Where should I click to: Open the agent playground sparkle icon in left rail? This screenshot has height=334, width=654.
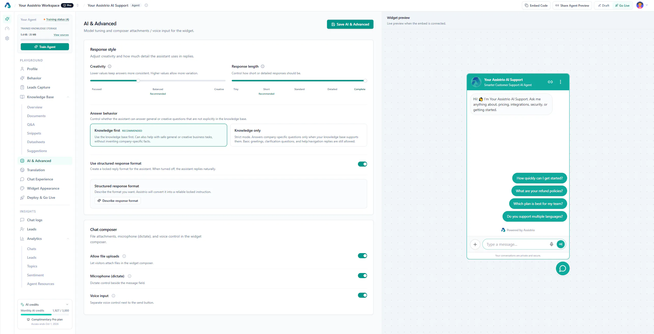(x=7, y=19)
